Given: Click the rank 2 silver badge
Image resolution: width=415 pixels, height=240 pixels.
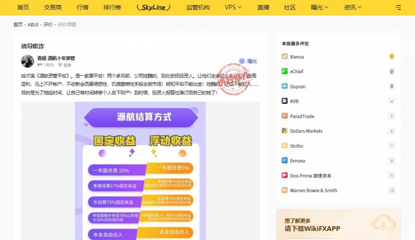Looking at the screenshot, I should (392, 71).
